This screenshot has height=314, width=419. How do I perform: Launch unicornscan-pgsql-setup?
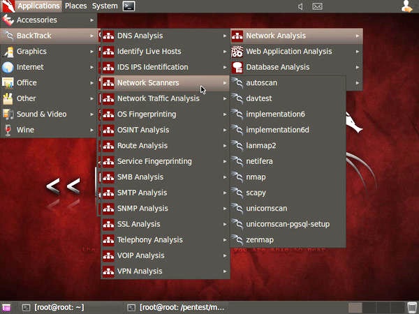click(288, 224)
